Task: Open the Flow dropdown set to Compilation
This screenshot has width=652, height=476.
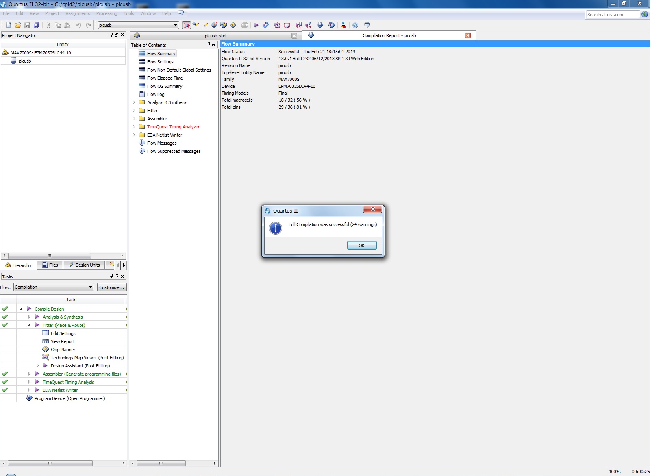Action: tap(54, 287)
